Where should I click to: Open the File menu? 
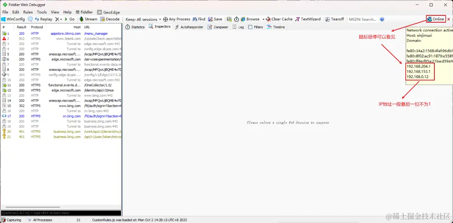(5, 12)
